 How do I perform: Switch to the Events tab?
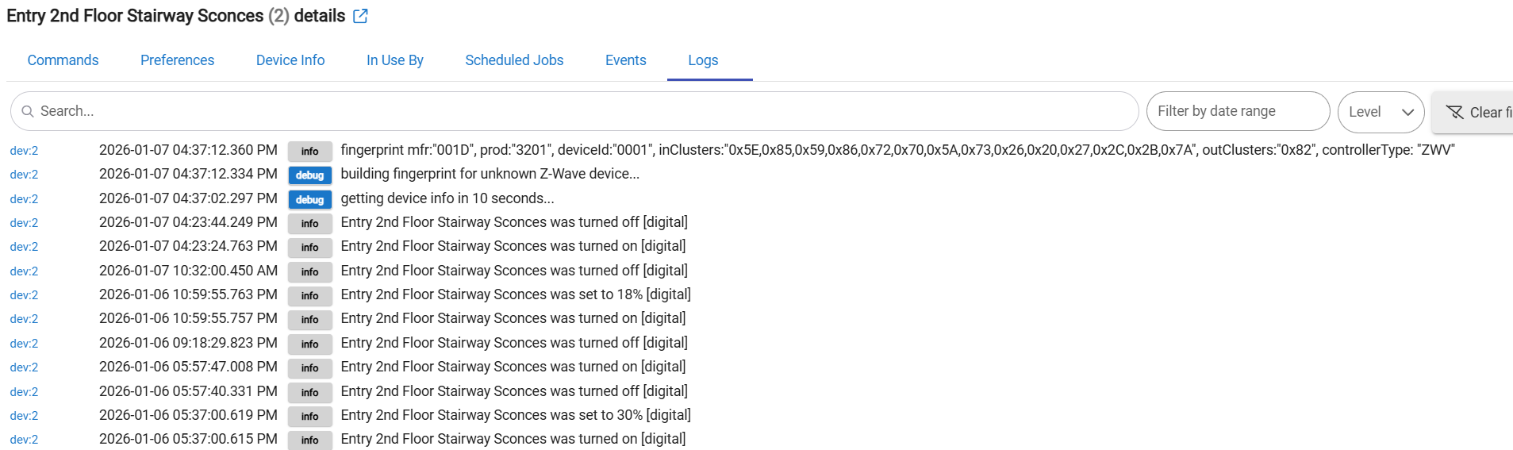(x=625, y=60)
